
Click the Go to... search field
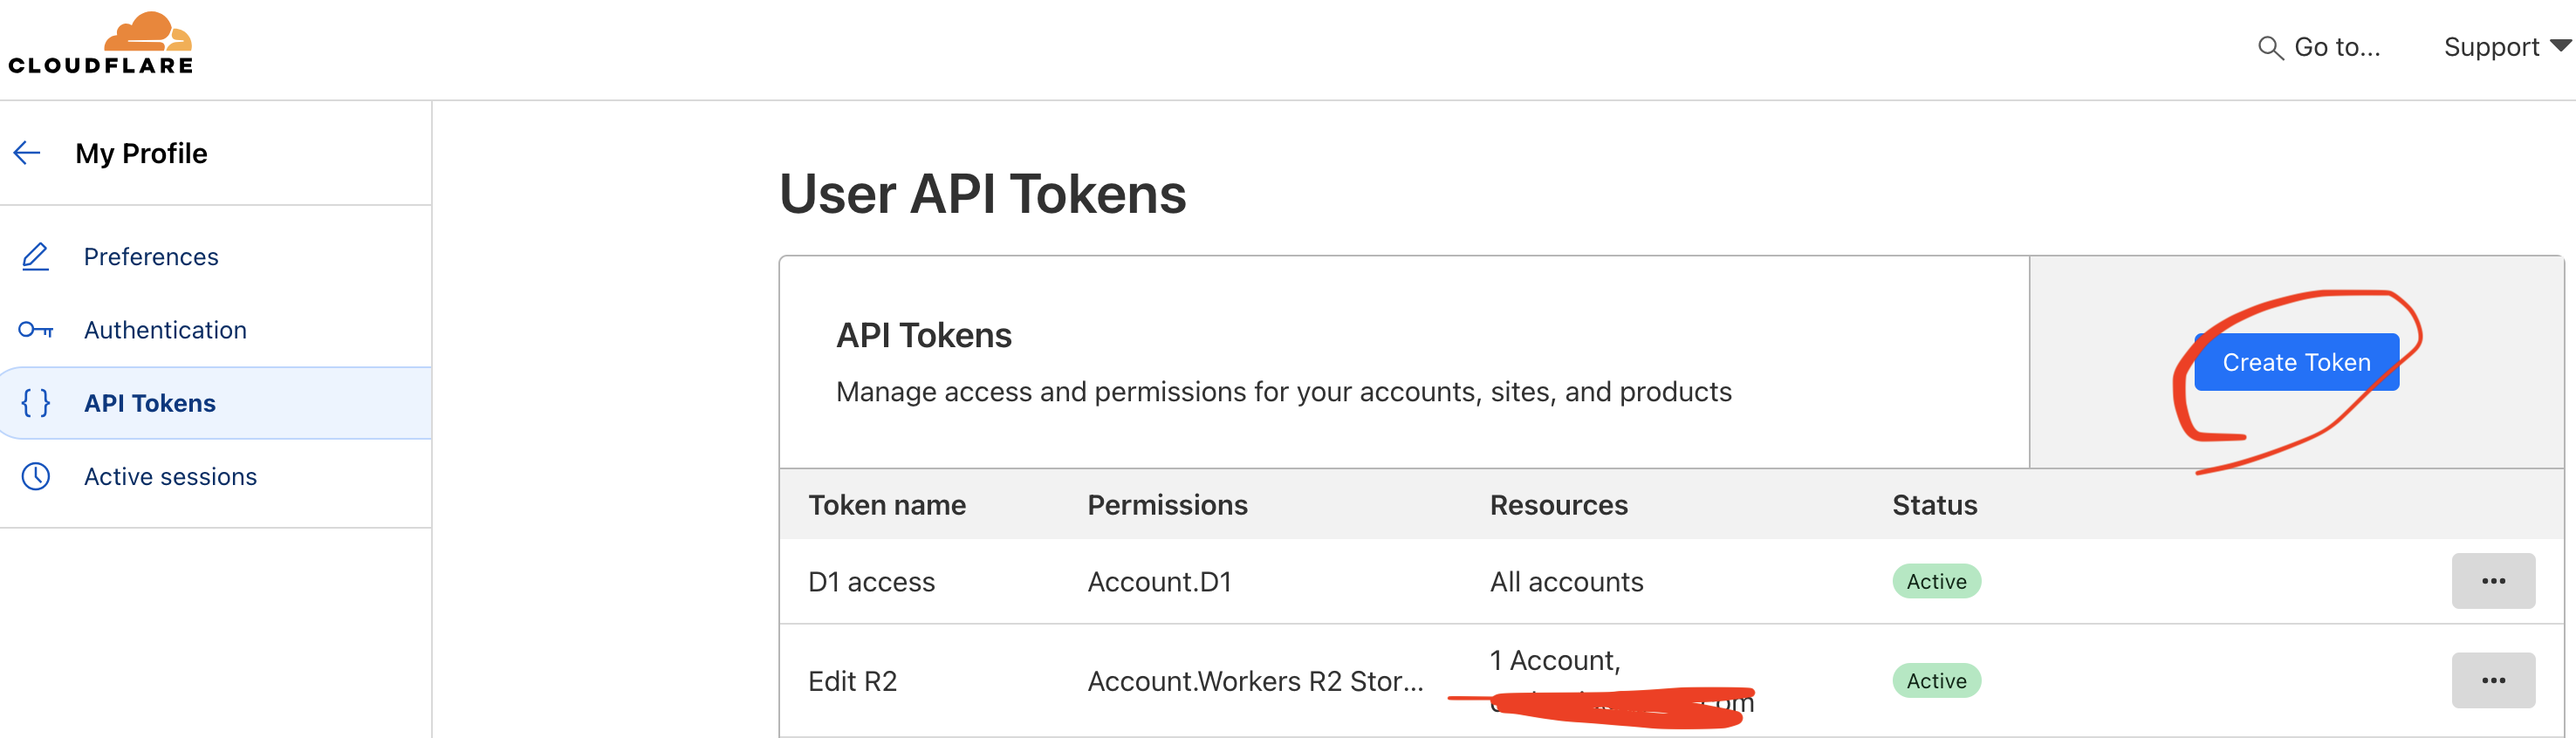click(2336, 47)
